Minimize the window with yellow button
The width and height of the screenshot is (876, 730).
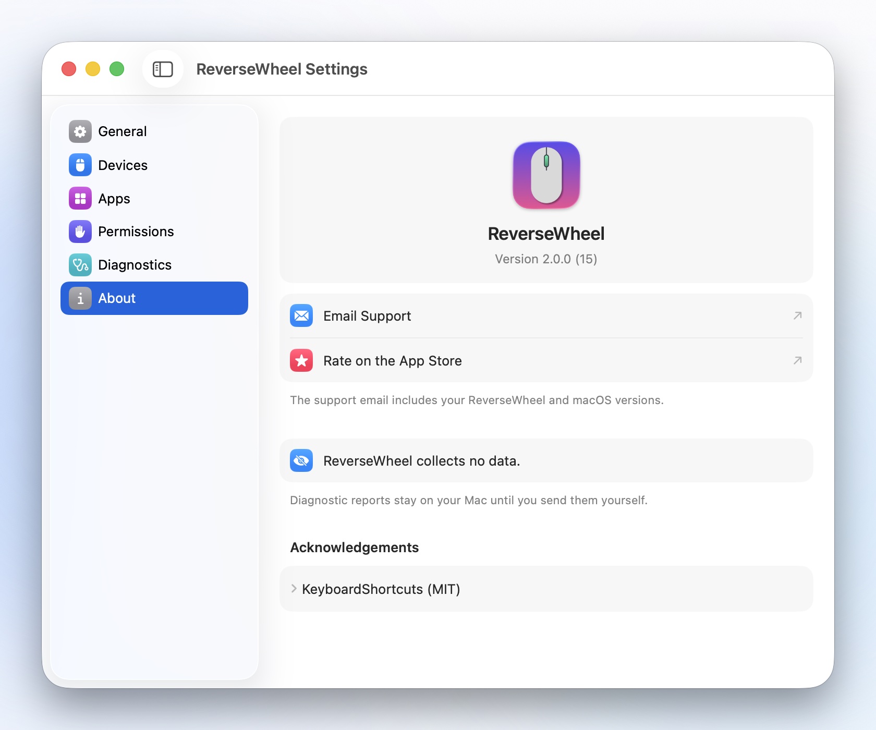[93, 69]
